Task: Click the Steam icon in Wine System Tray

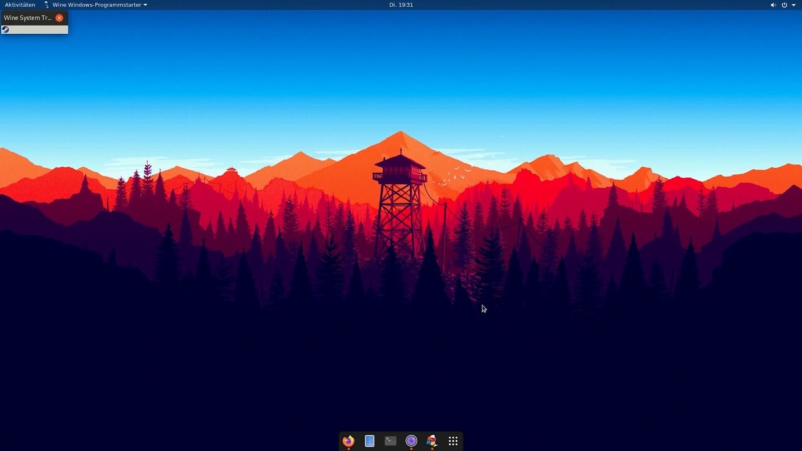Action: [x=6, y=29]
